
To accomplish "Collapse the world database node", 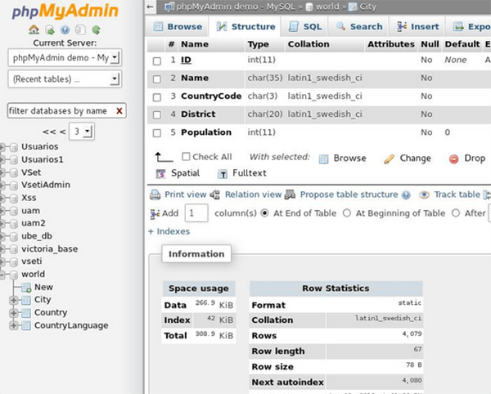I will tap(2, 275).
